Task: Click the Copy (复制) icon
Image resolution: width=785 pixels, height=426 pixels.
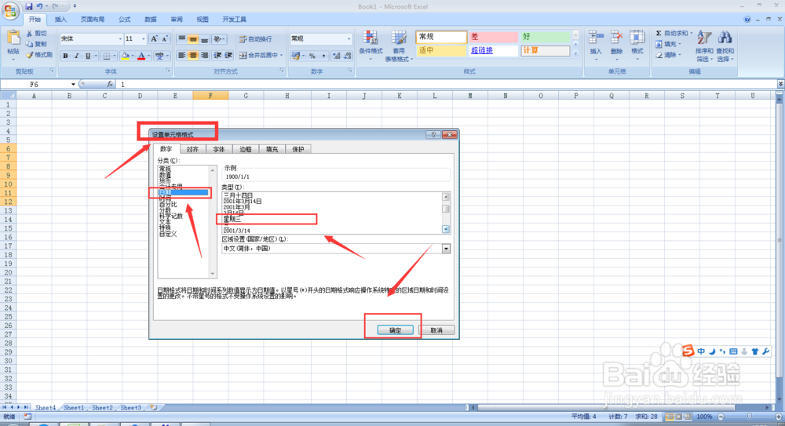Action: coord(30,44)
